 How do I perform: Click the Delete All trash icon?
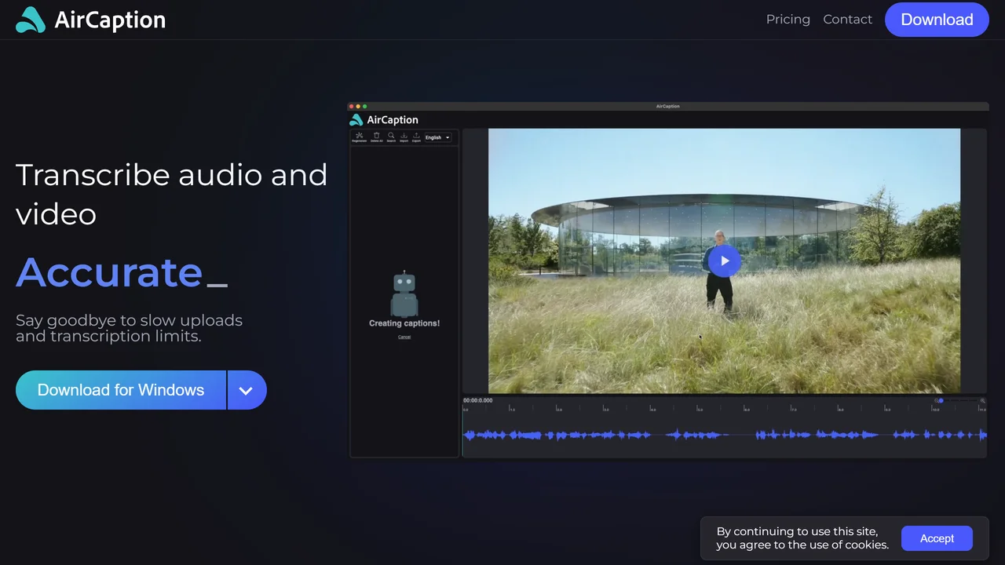point(377,136)
